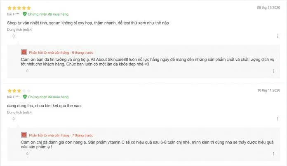
Task: Click the red store icon on the 6 tháng trước reply
Action: [24, 52]
